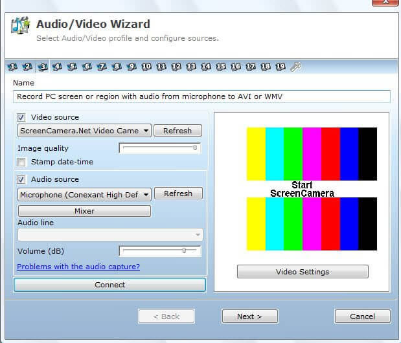Click into the profile Name field

click(201, 96)
